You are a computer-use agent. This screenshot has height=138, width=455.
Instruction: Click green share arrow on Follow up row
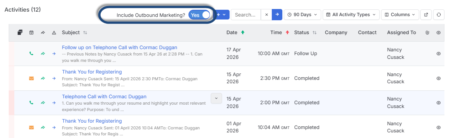43,54
